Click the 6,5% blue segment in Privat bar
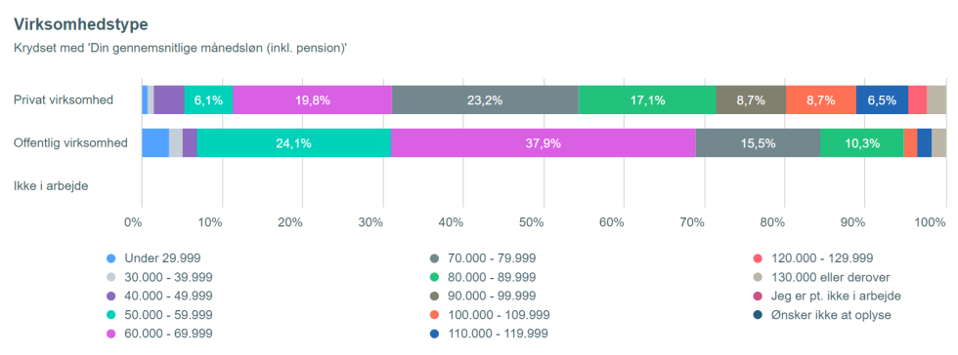Screen dimensions: 958x355 click(882, 100)
